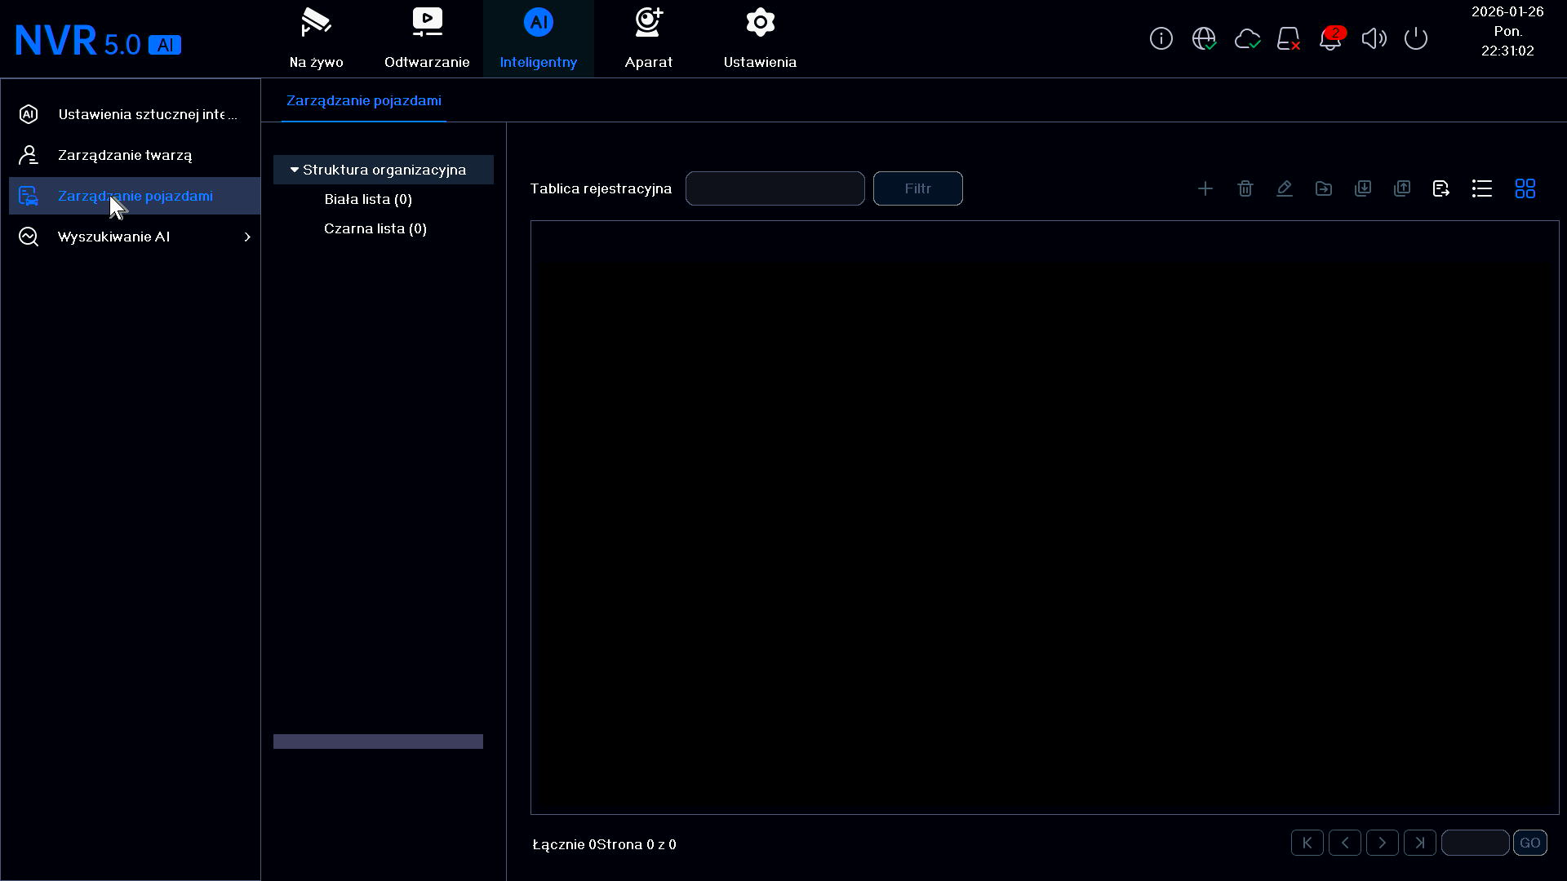The image size is (1567, 881).
Task: Click the speaker volume icon
Action: (x=1374, y=38)
